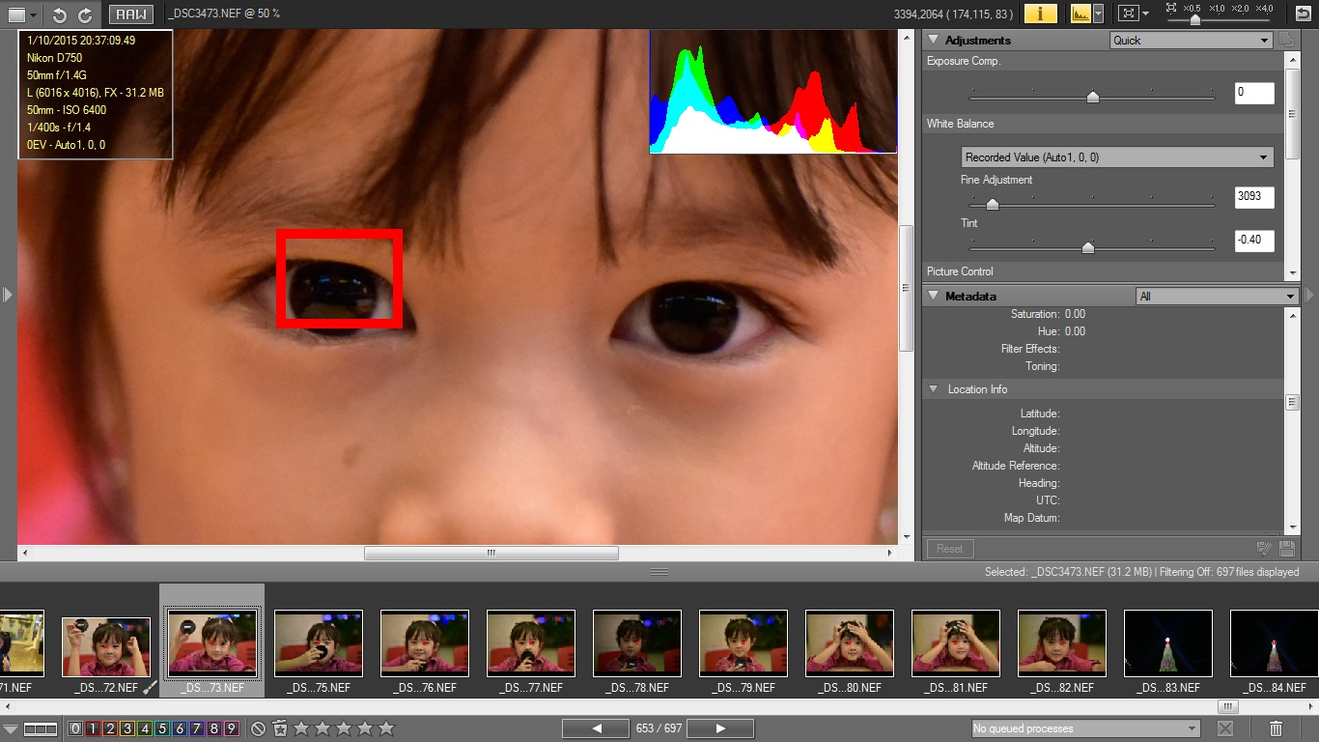Image resolution: width=1319 pixels, height=742 pixels.
Task: Toggle the image information overlay
Action: click(x=1040, y=14)
